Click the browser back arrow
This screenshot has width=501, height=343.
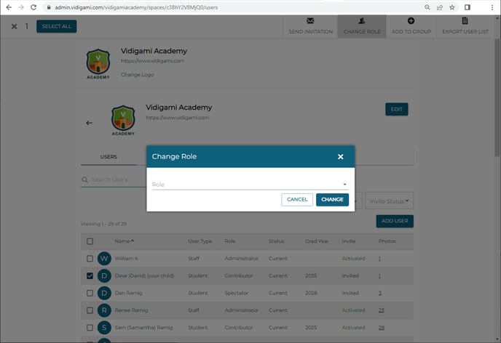[9, 7]
